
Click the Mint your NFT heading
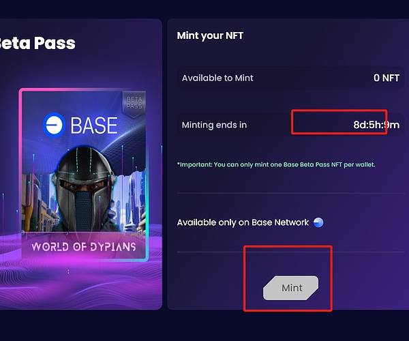tap(209, 35)
